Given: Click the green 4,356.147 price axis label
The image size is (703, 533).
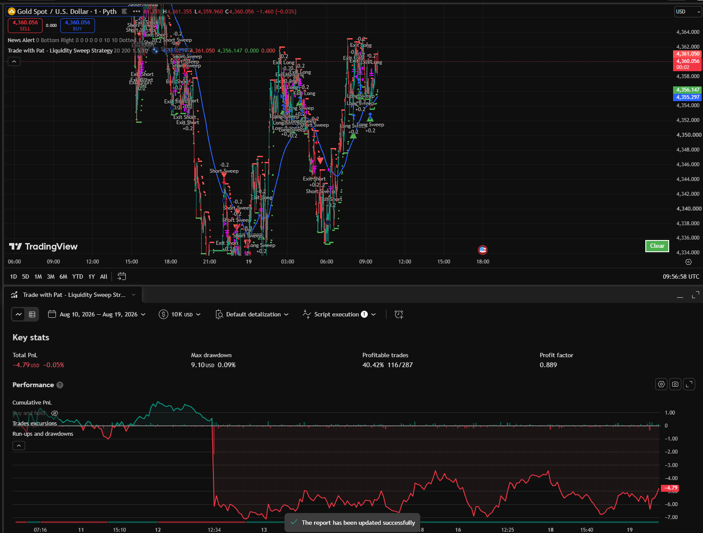Looking at the screenshot, I should [687, 90].
